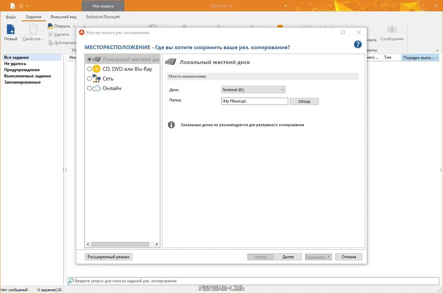443x294 pixels.
Task: Expand the Открыть dropdown arrow
Action: click(74, 26)
